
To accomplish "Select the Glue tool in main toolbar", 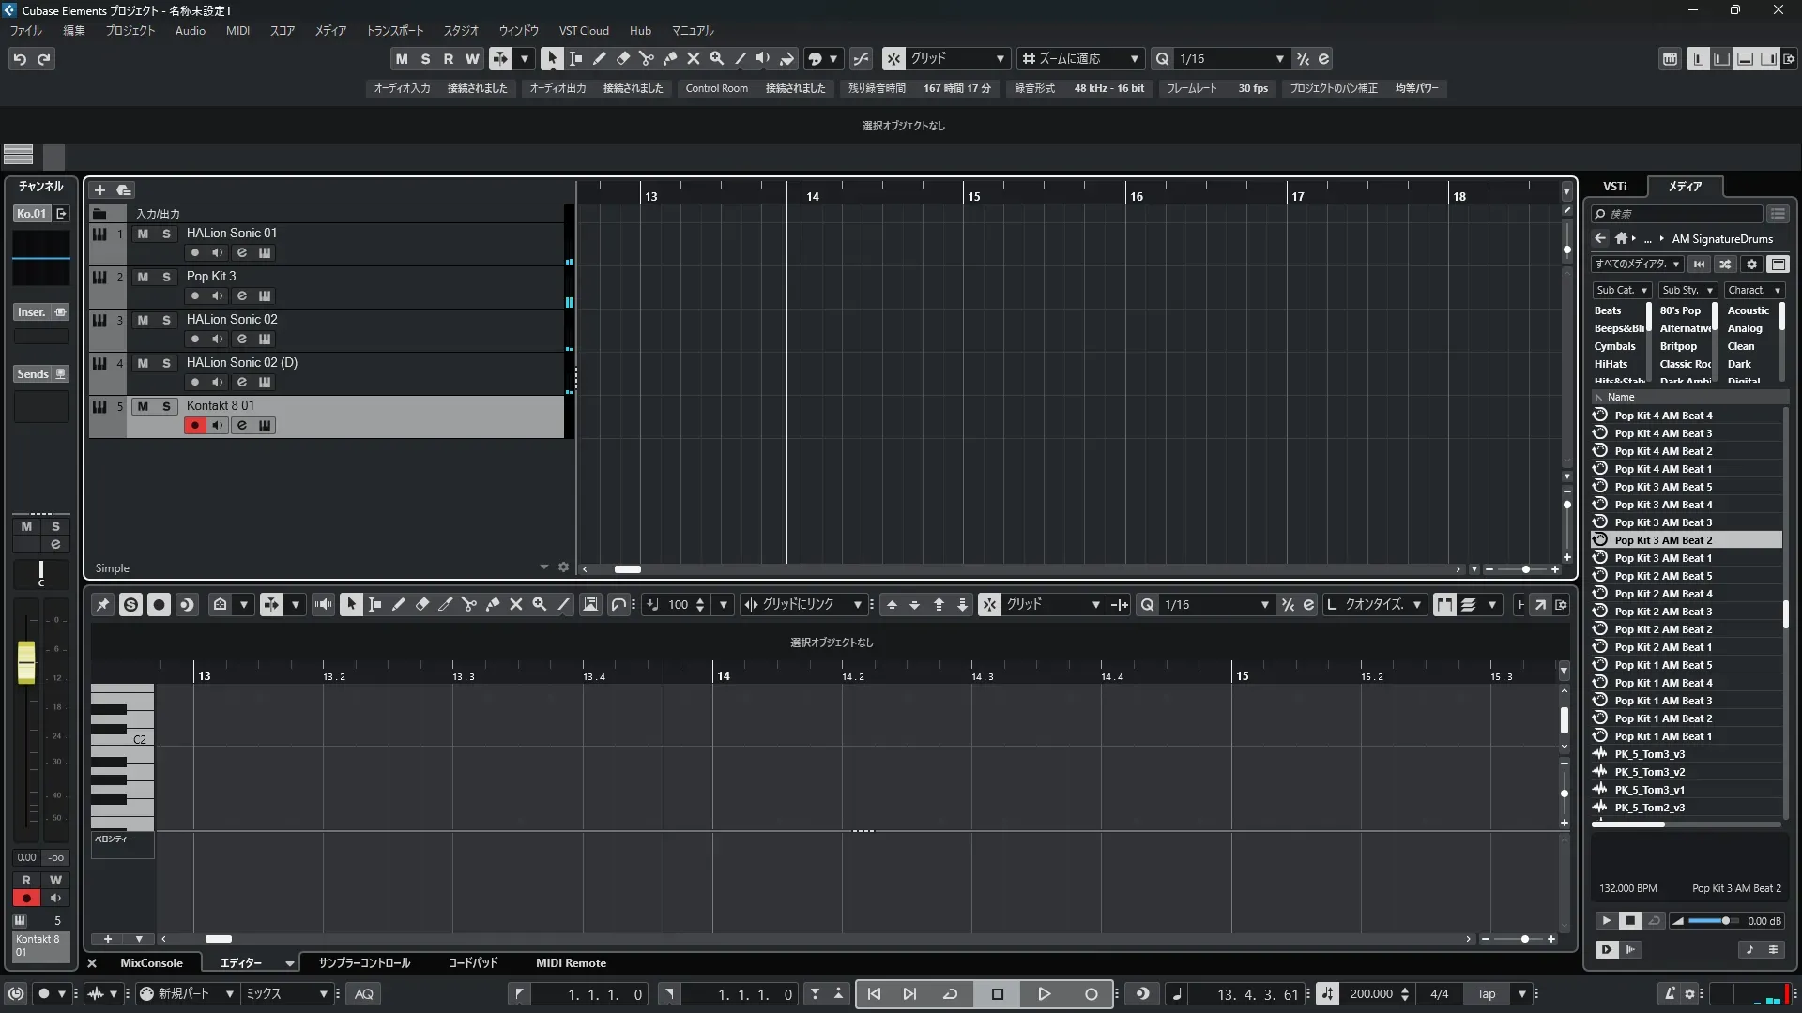I will [670, 59].
